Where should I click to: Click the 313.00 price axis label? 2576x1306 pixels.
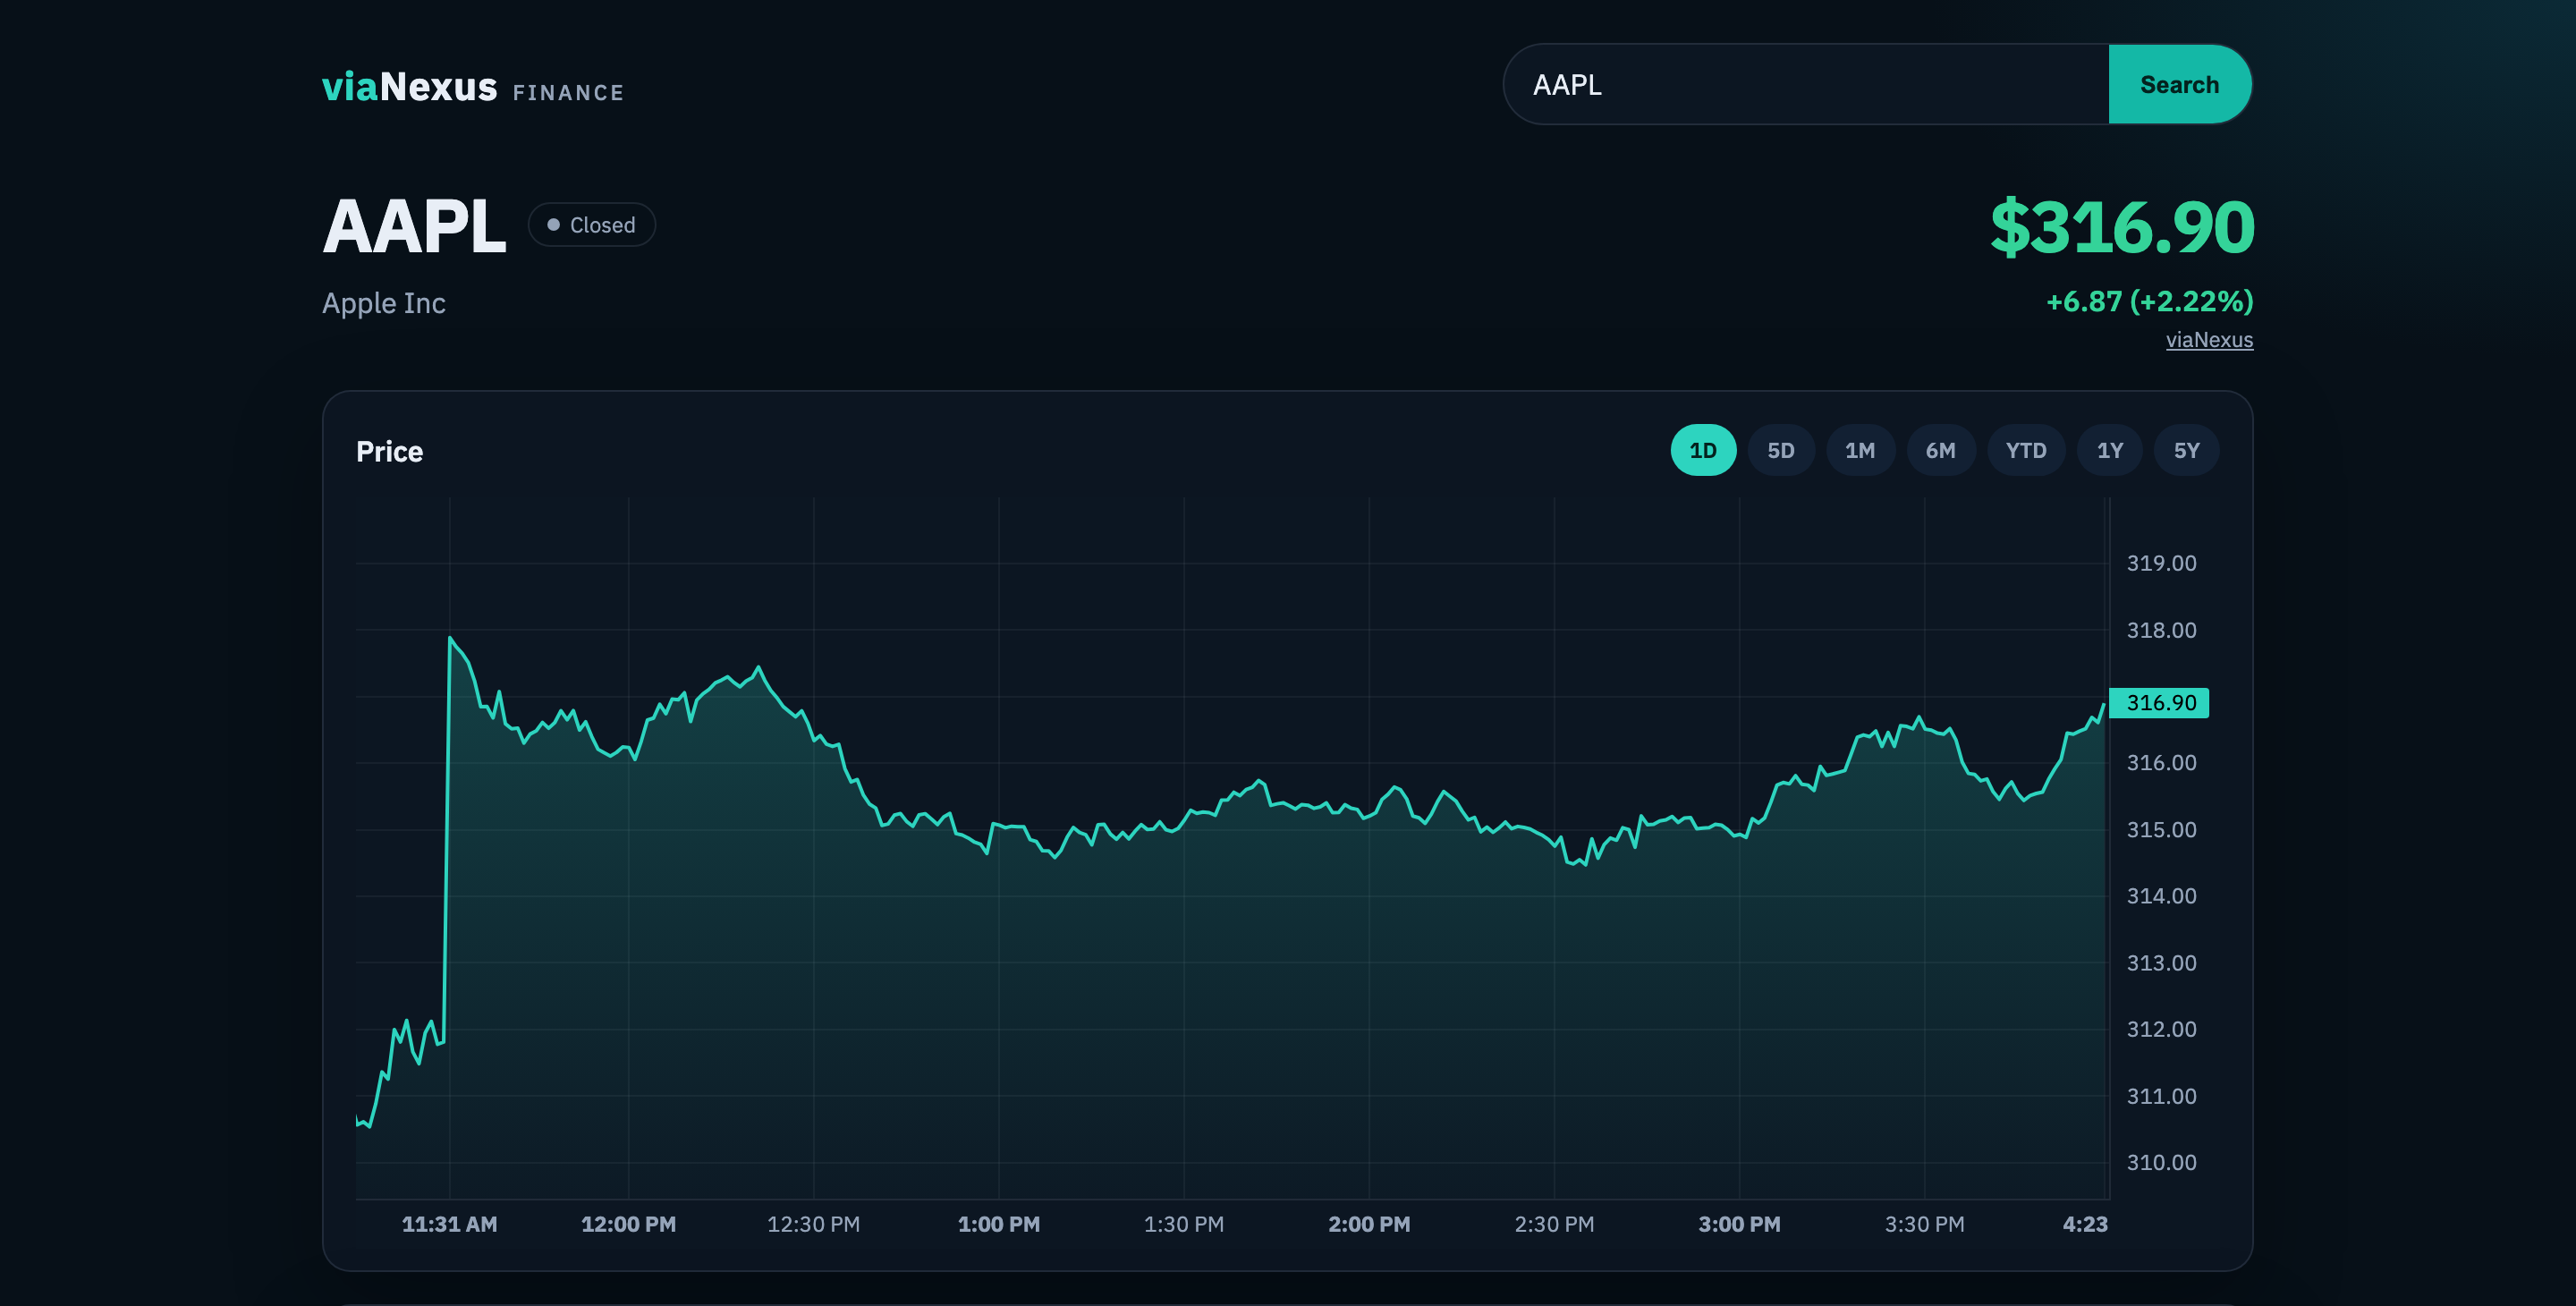point(2161,963)
